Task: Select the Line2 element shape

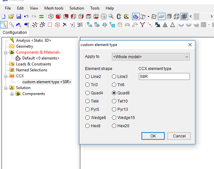Action: pyautogui.click(x=93, y=77)
